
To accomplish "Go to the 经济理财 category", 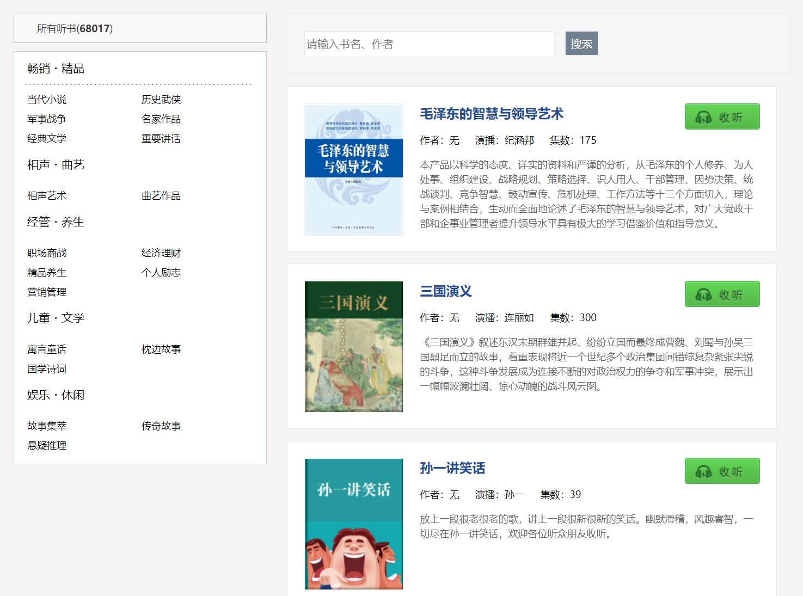I will tap(161, 253).
